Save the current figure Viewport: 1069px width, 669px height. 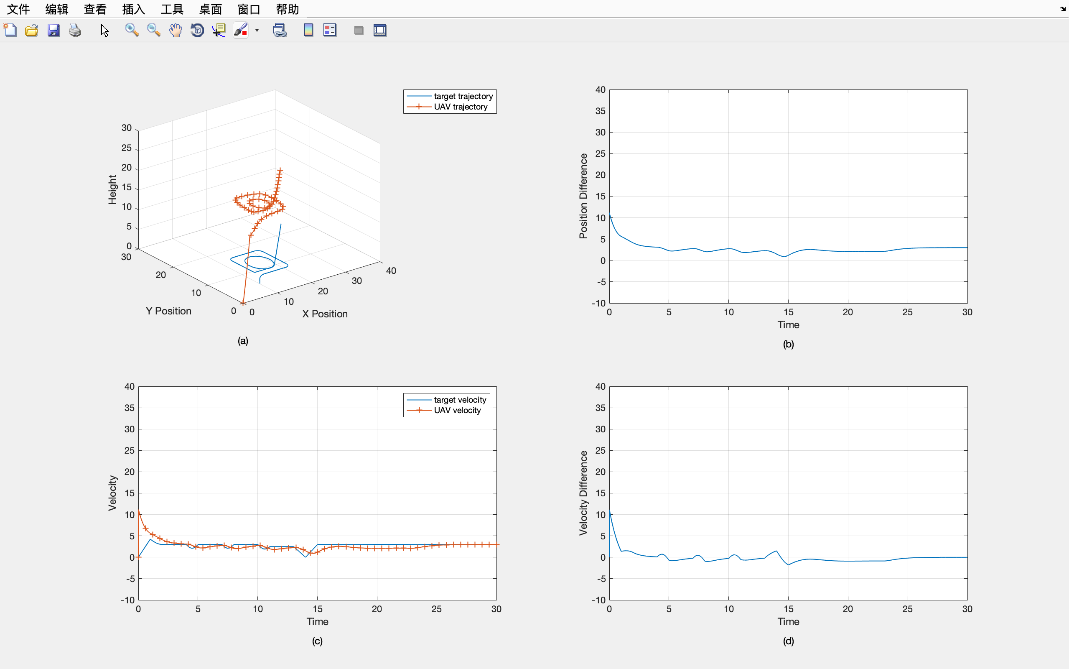point(53,30)
